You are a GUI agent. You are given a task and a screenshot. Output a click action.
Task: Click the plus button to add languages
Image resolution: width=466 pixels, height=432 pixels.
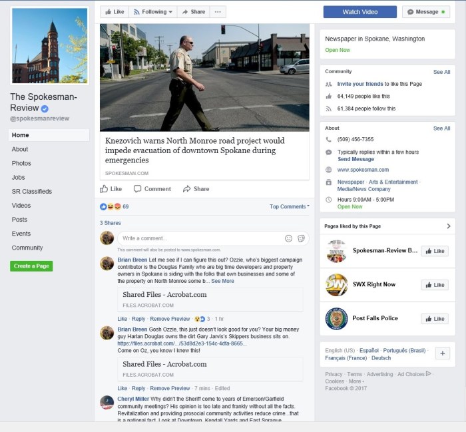(x=442, y=353)
